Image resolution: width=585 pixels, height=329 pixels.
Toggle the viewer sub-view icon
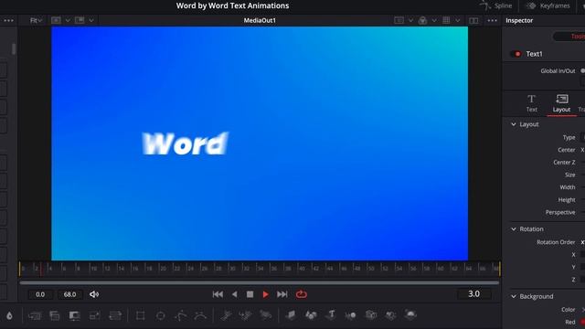pyautogui.click(x=56, y=20)
